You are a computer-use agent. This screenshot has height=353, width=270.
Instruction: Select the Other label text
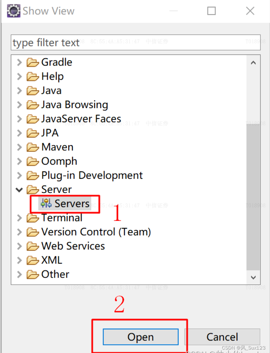click(56, 274)
